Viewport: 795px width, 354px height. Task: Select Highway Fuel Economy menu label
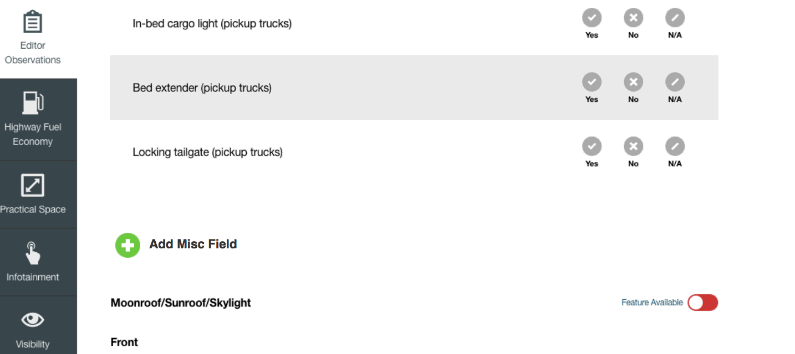(x=33, y=134)
